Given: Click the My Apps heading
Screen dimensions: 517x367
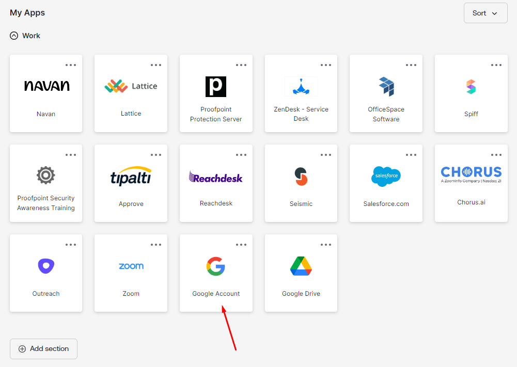Looking at the screenshot, I should [27, 12].
